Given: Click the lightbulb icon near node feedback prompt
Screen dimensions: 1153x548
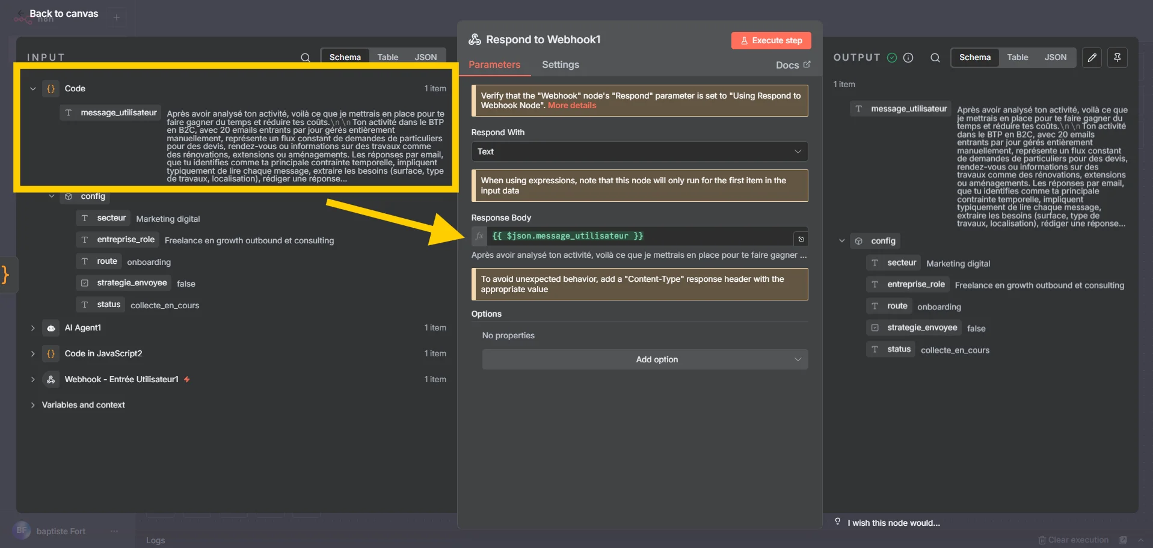Looking at the screenshot, I should point(837,522).
